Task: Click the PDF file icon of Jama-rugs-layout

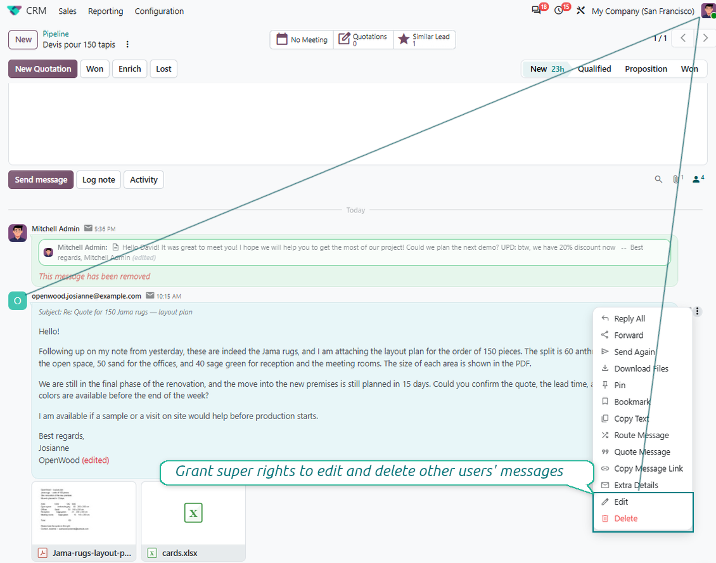Action: [42, 553]
